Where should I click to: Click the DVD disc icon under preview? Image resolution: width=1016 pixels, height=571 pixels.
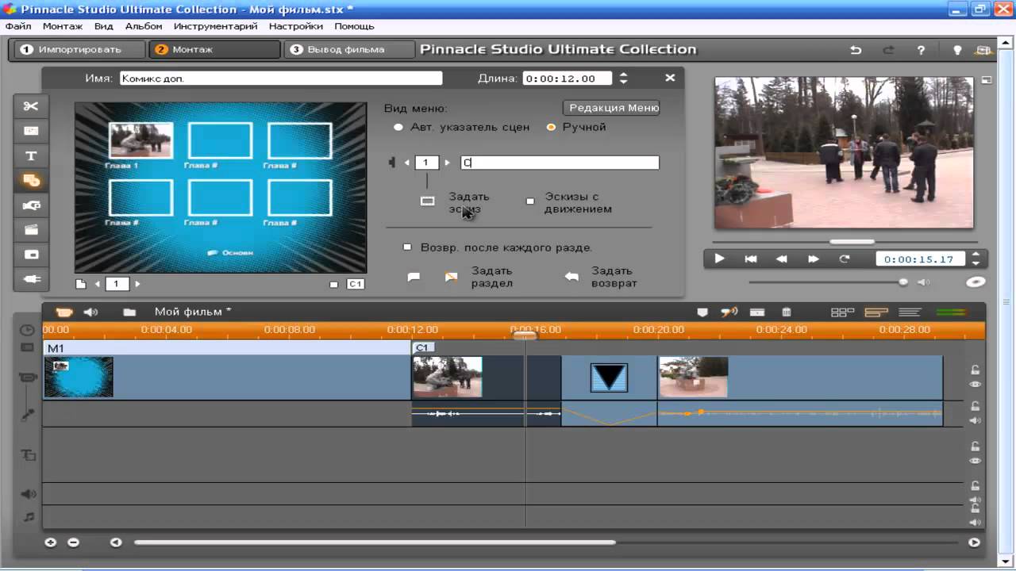point(976,282)
